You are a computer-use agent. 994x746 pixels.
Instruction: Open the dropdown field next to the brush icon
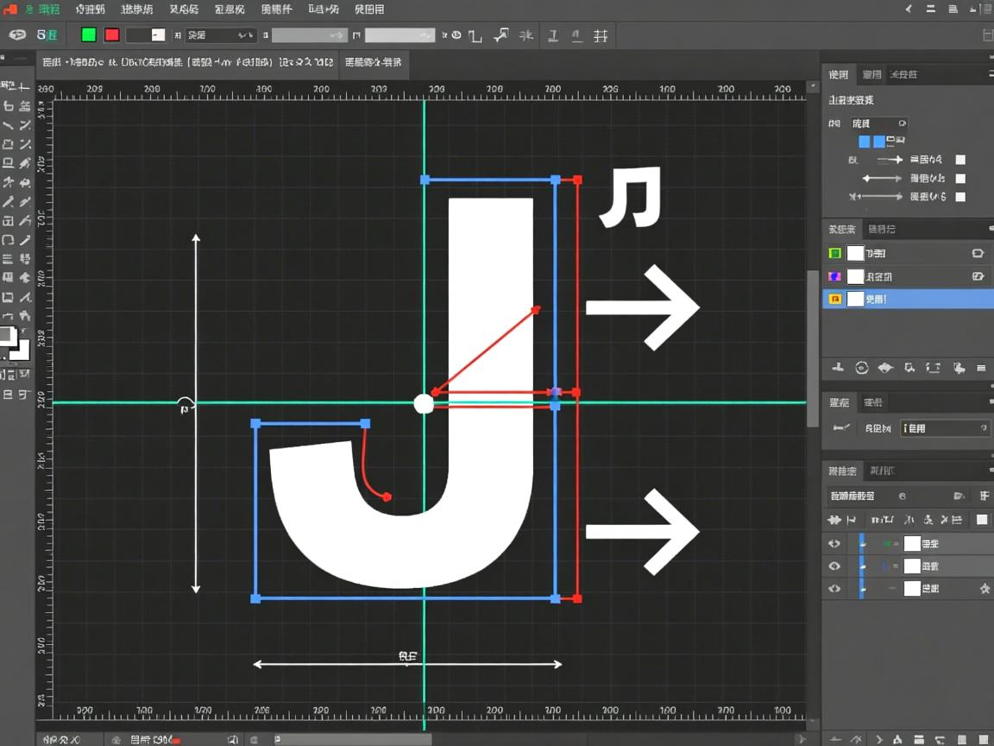click(945, 428)
